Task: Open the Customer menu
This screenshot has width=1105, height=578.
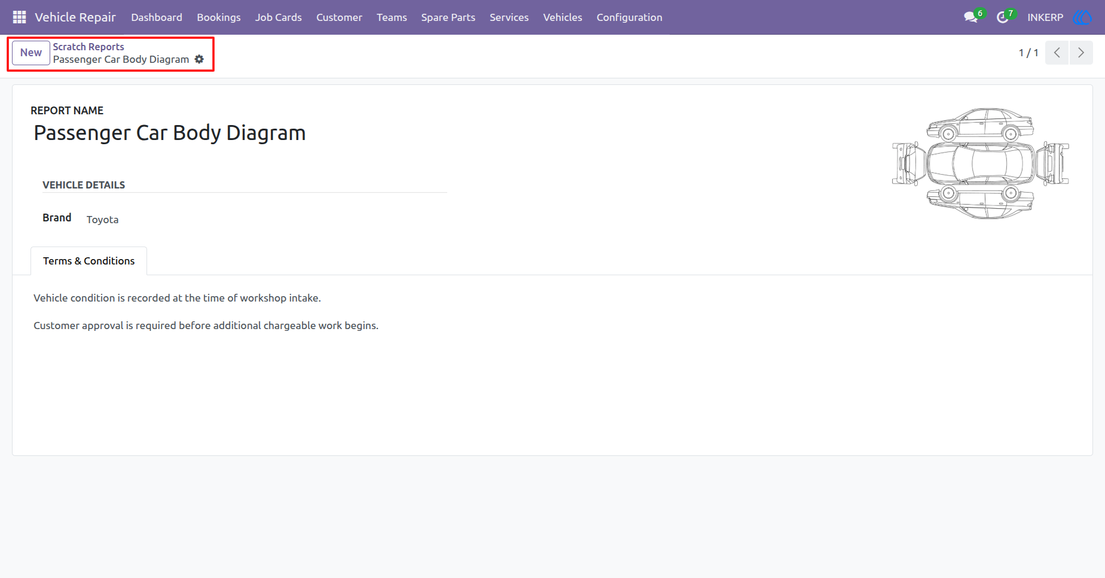Action: click(x=339, y=17)
